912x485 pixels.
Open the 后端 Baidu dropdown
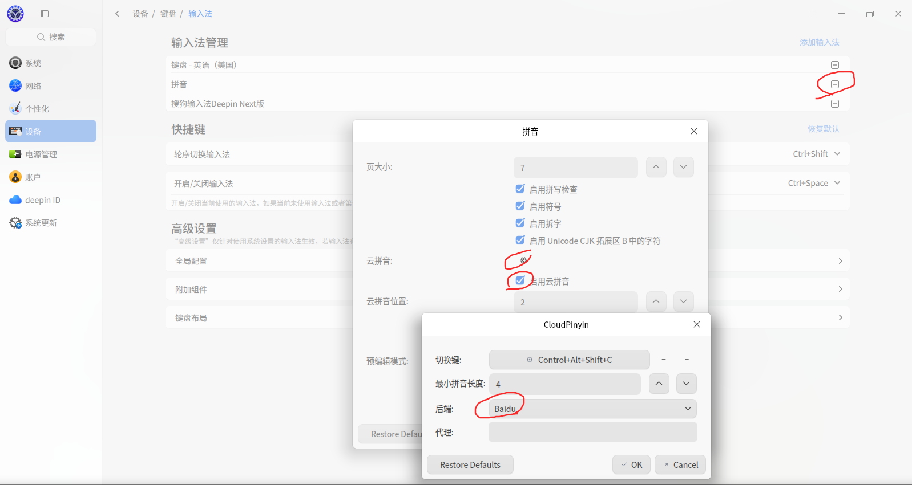(x=593, y=409)
